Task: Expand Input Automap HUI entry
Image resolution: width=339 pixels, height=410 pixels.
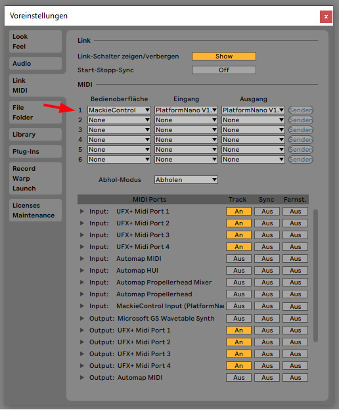Action: [x=82, y=270]
